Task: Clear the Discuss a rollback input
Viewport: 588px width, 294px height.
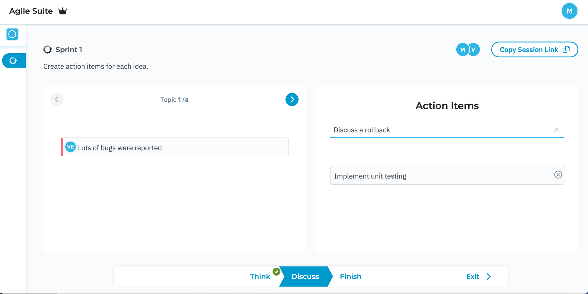Action: point(556,130)
